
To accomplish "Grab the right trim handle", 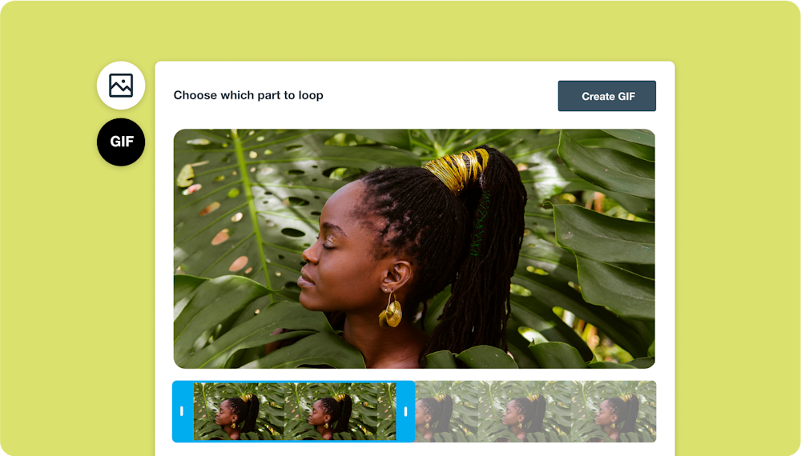I will point(405,411).
